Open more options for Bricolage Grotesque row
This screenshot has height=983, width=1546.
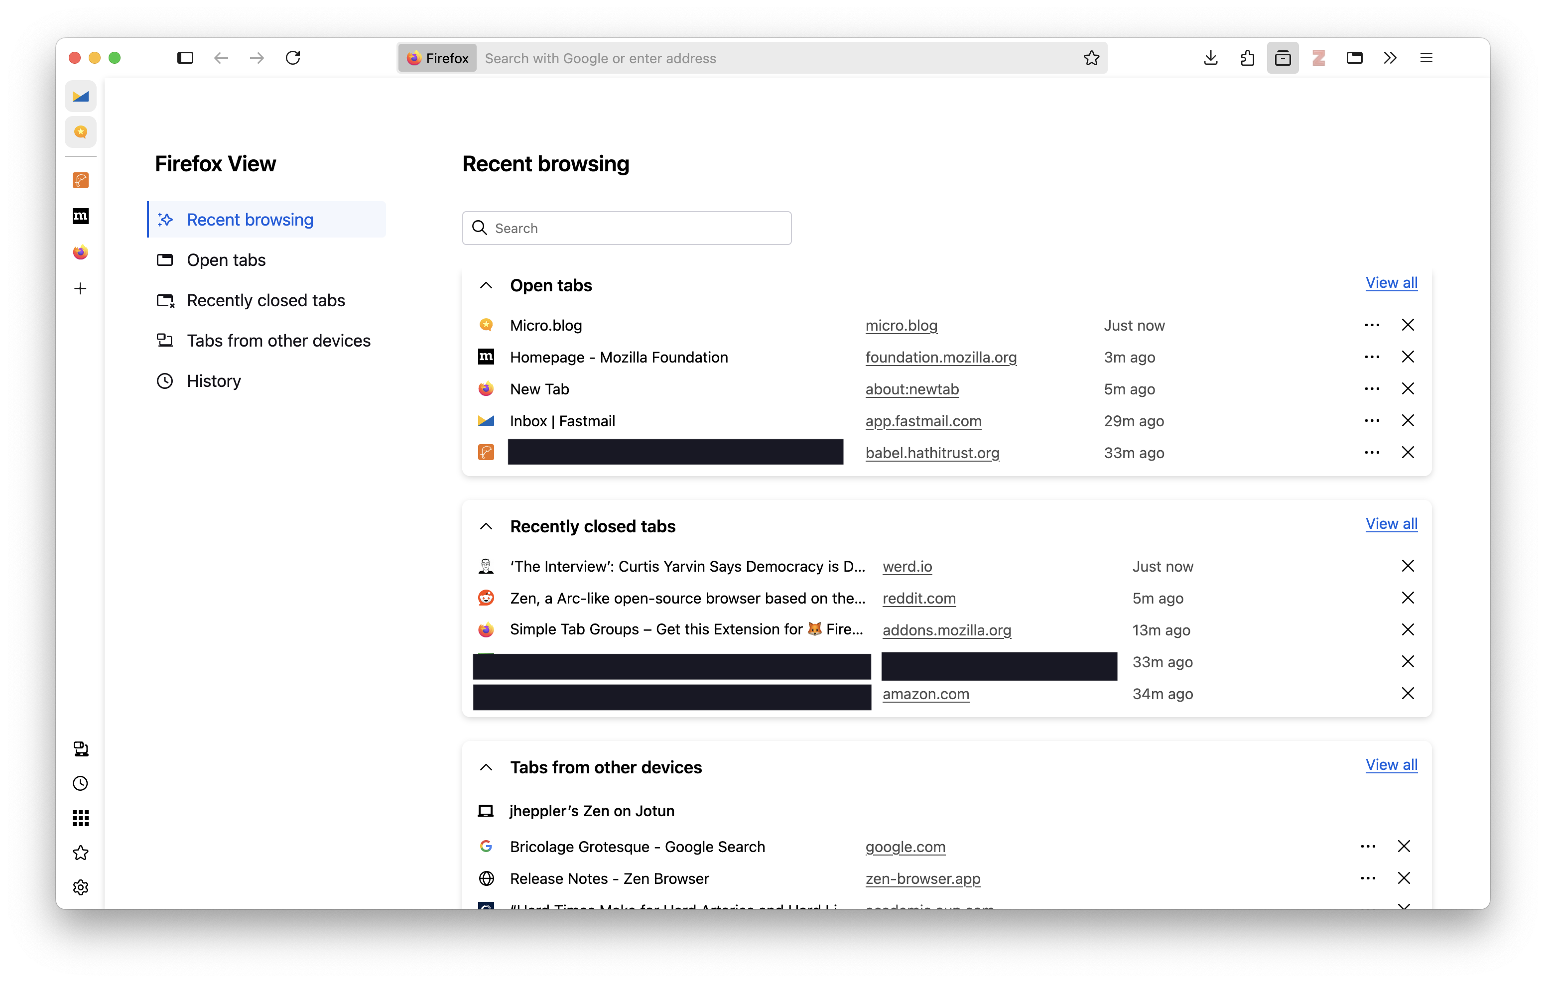[x=1368, y=846]
